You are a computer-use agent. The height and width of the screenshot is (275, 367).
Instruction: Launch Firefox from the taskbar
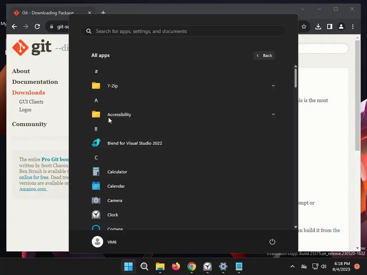[x=176, y=266]
